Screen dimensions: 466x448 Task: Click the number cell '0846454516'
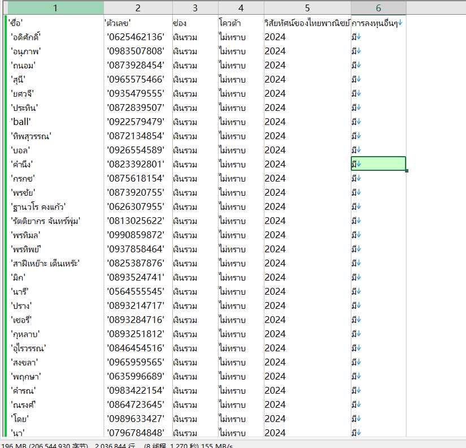[x=138, y=348]
